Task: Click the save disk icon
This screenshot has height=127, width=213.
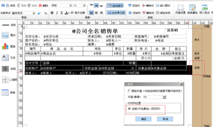Action: (x=3, y=5)
